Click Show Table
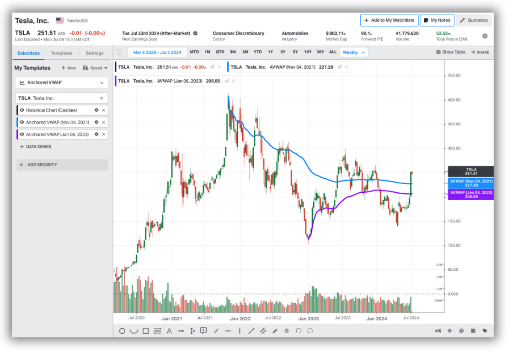The height and width of the screenshot is (352, 512). tap(451, 52)
